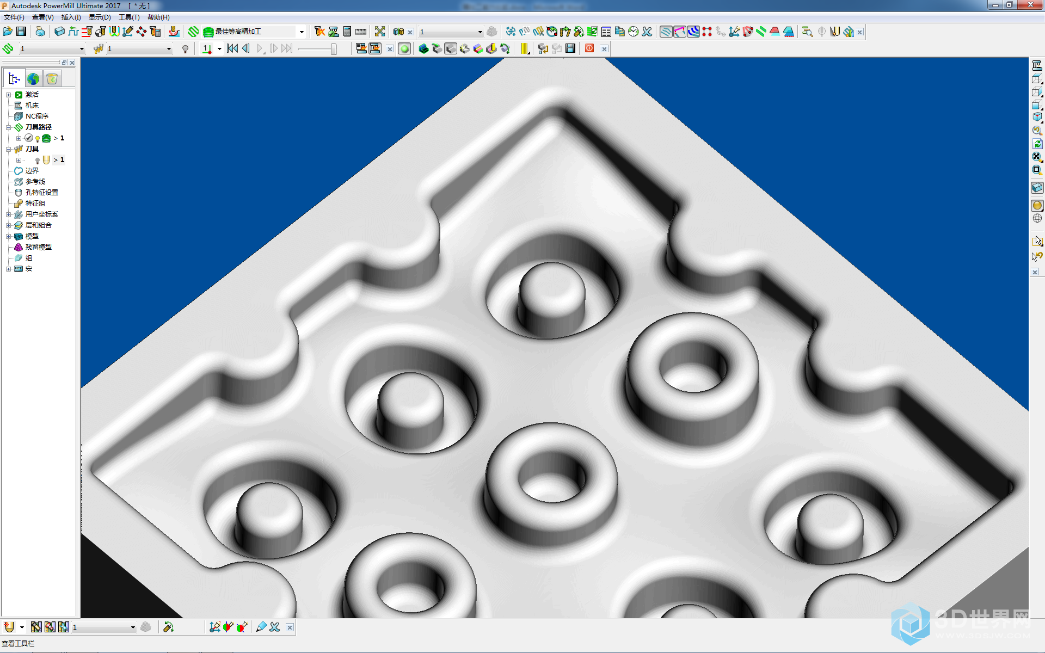This screenshot has height=653, width=1045.
Task: Toggle draw tool lightbulb in simulation toolbar
Action: tap(186, 49)
